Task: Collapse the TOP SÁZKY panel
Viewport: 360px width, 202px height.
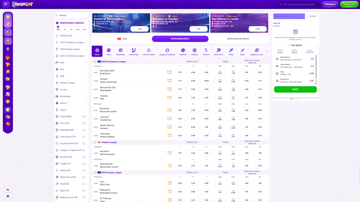Action: pos(317,45)
